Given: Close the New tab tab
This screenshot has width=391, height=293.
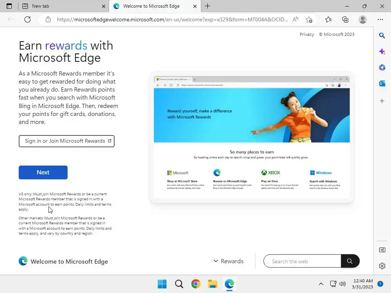Looking at the screenshot, I should (104, 6).
